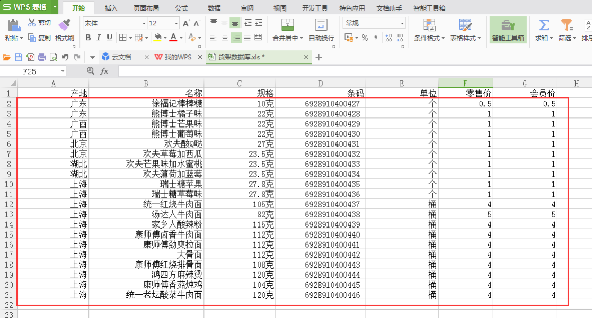Click the 筛选 funnel filter icon
Viewport: 593px width, 318px height.
point(567,25)
